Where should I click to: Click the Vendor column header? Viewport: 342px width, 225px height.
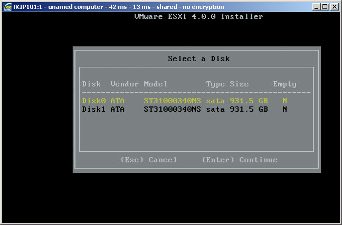point(125,84)
